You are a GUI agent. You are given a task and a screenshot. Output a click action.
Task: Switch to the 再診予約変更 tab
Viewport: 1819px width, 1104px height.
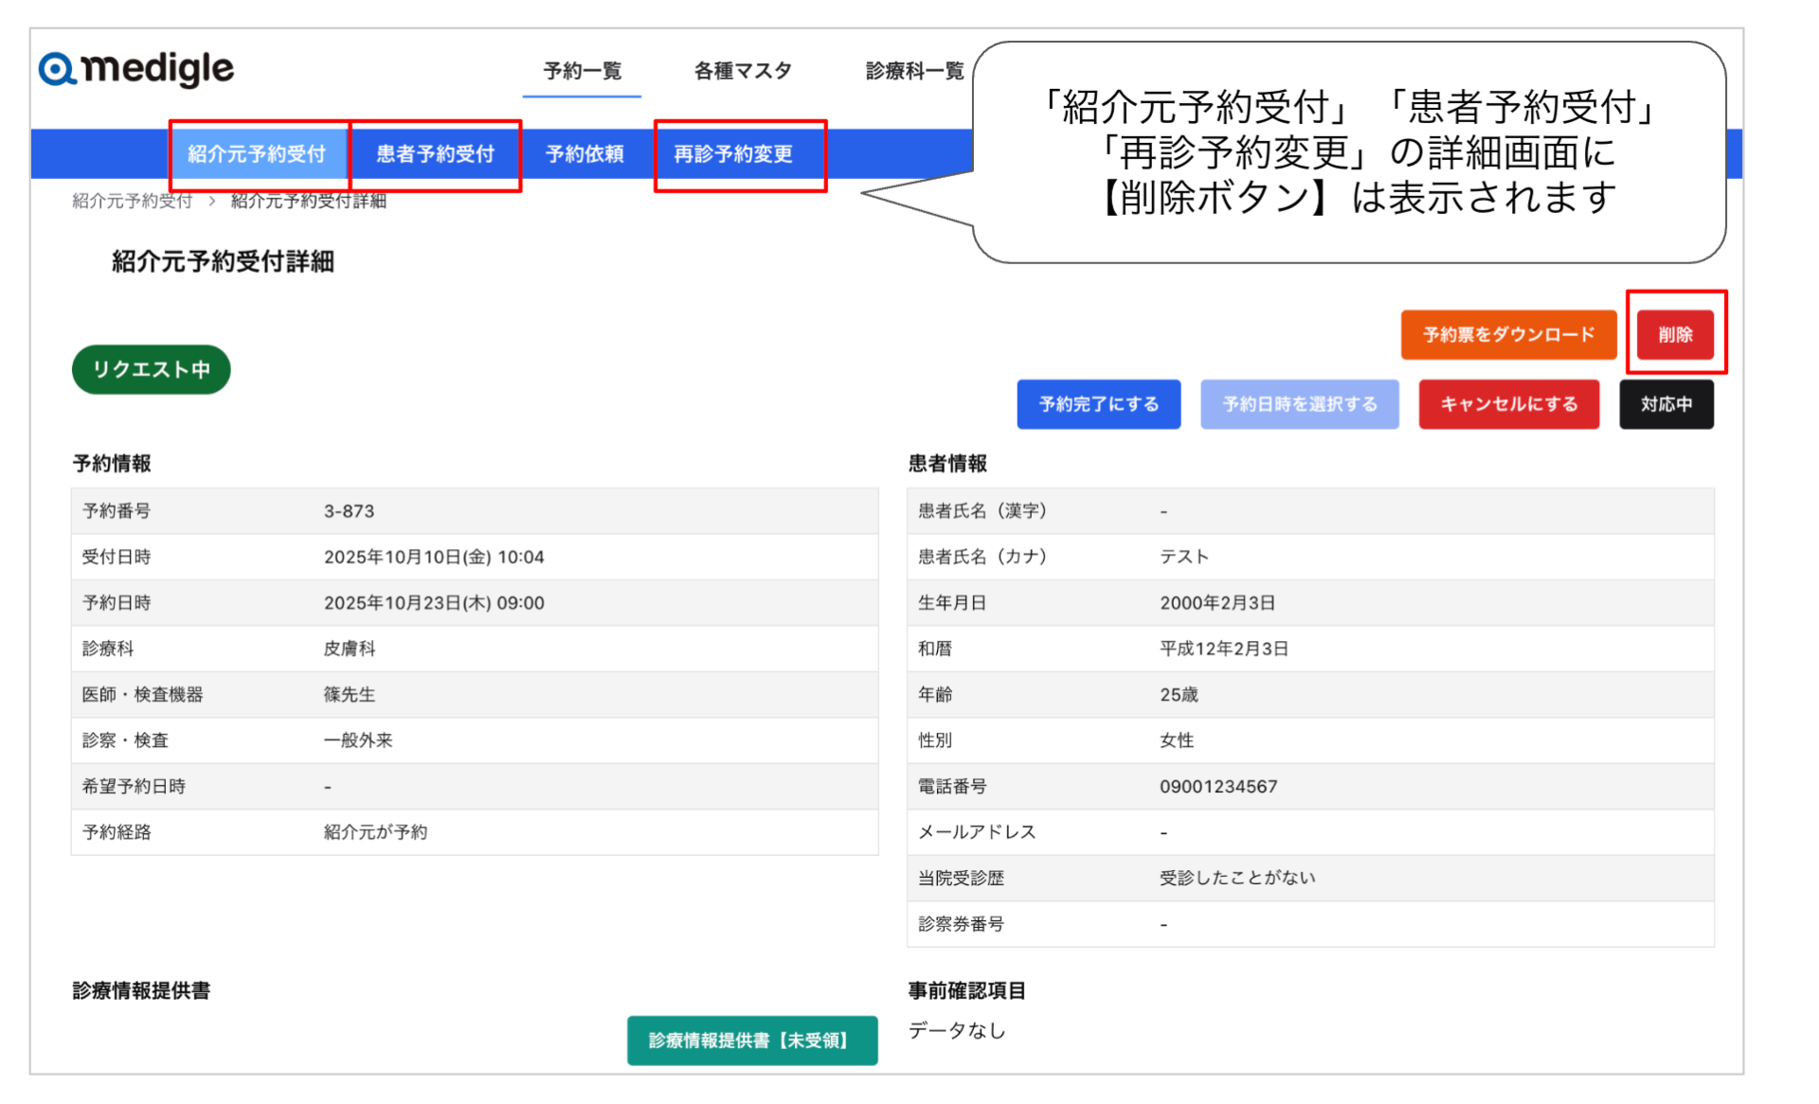coord(733,154)
